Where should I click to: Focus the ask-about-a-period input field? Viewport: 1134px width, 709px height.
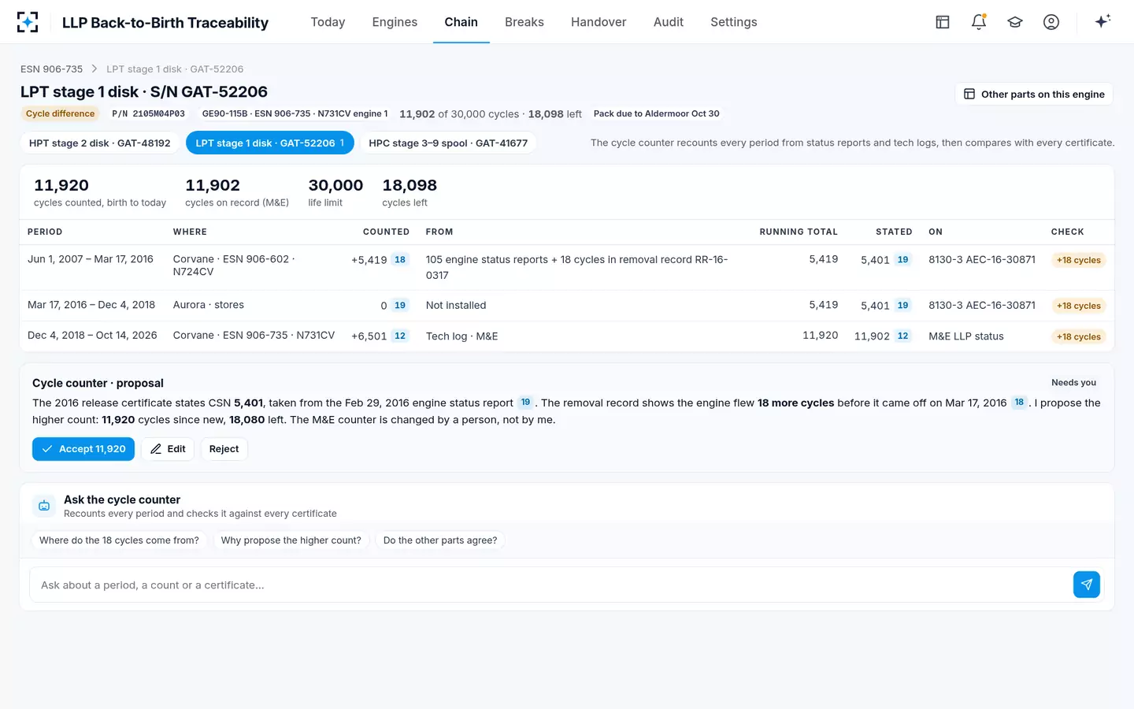pos(551,585)
